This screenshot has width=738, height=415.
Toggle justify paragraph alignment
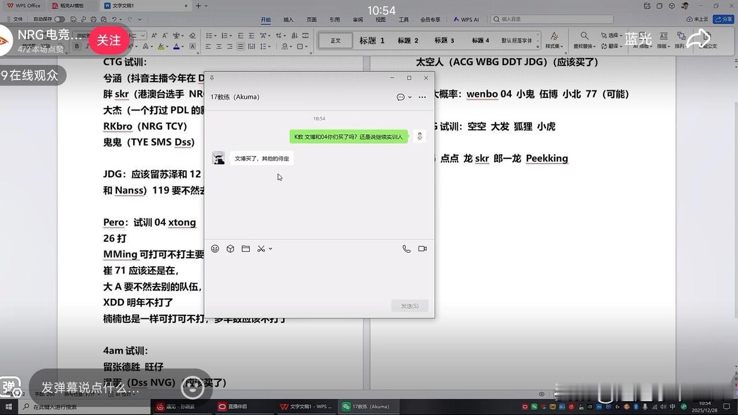pos(239,47)
